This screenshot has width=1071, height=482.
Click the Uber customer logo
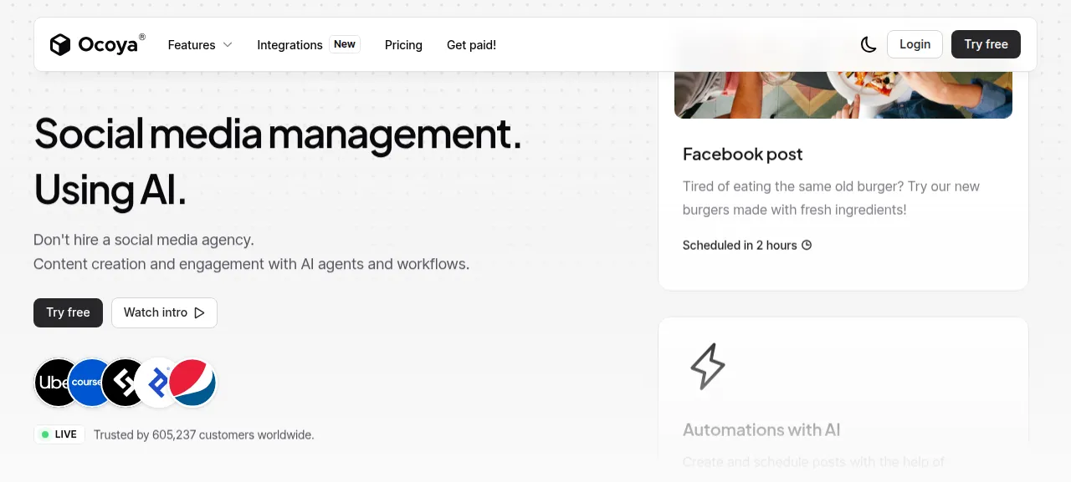click(52, 383)
